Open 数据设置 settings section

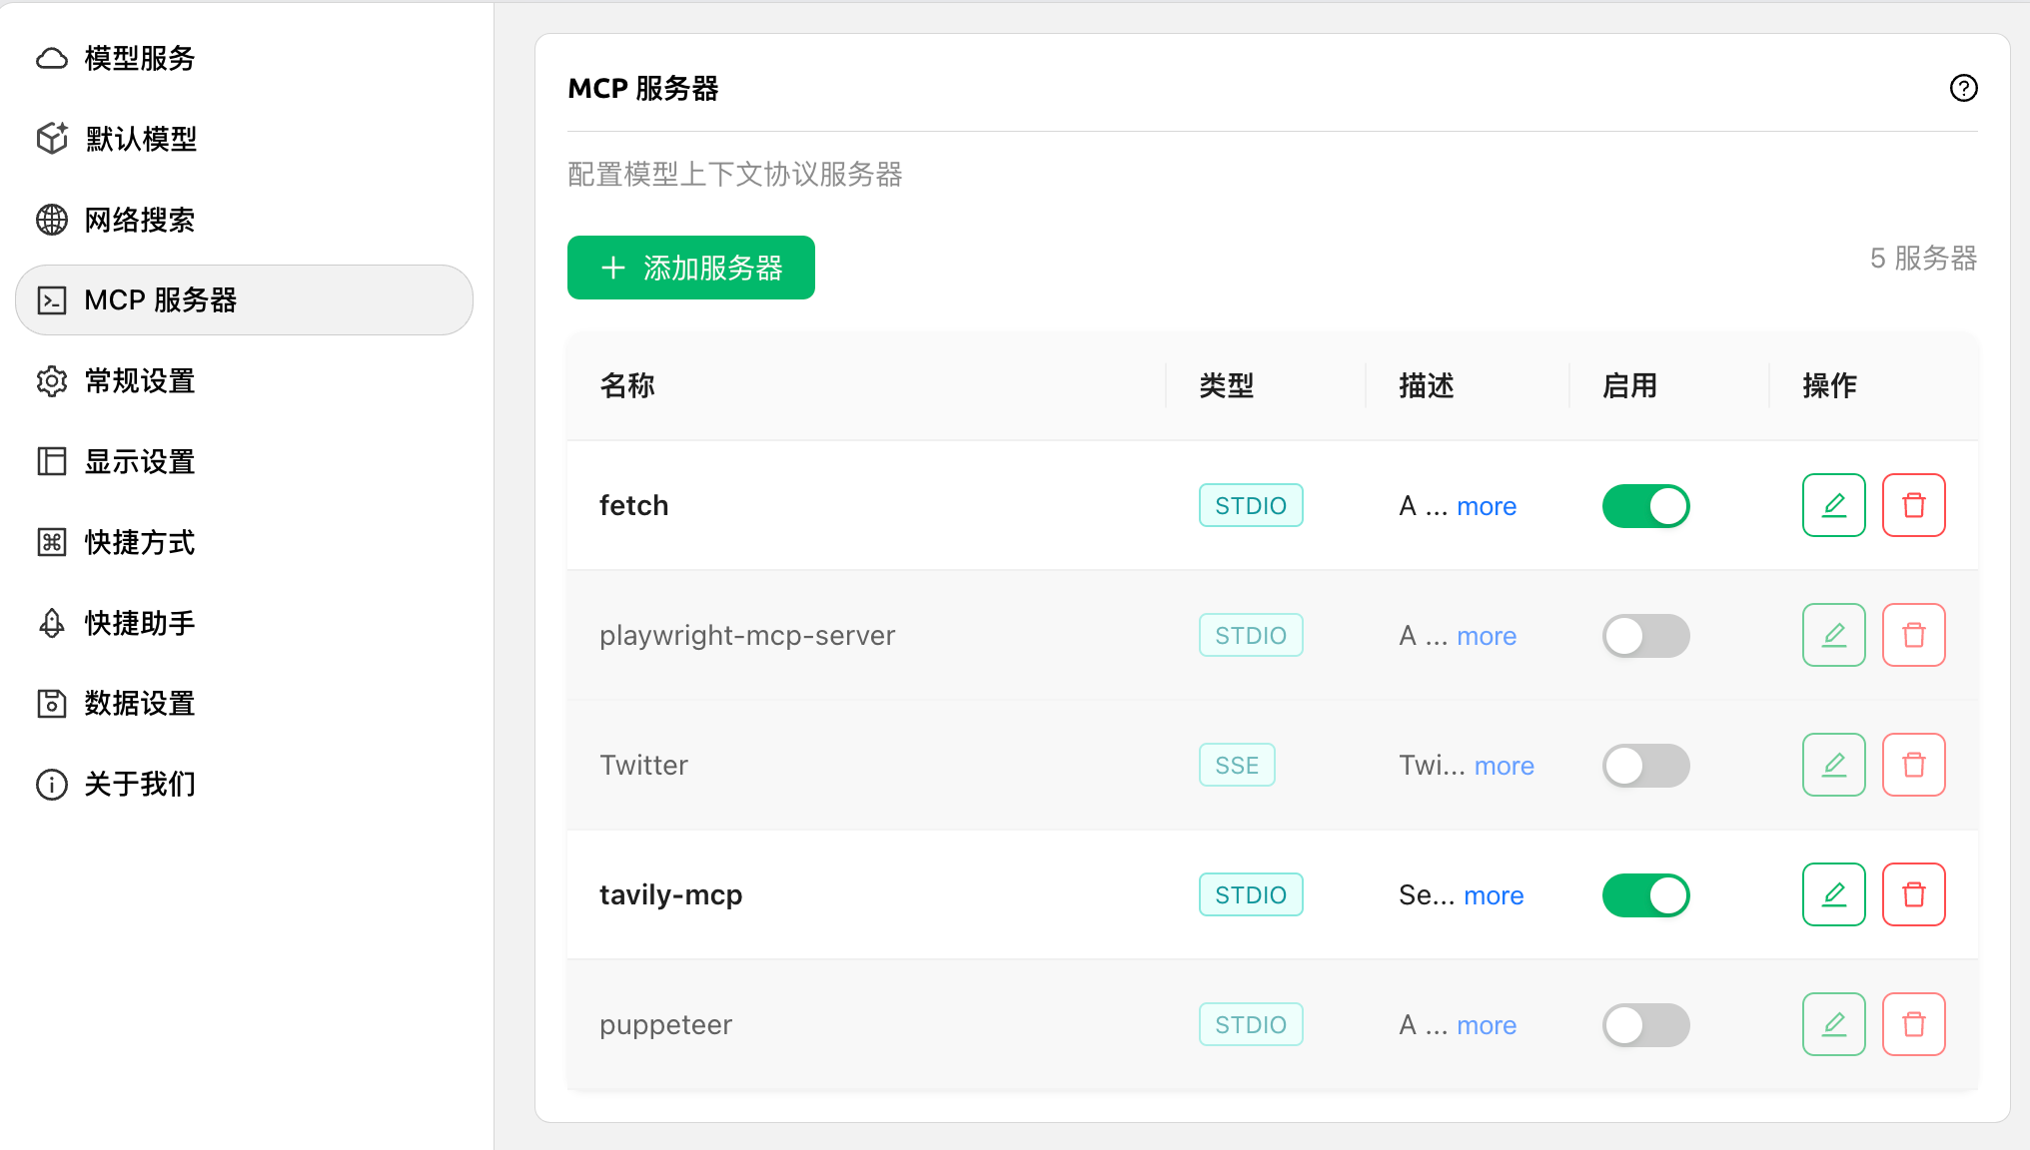coord(244,703)
